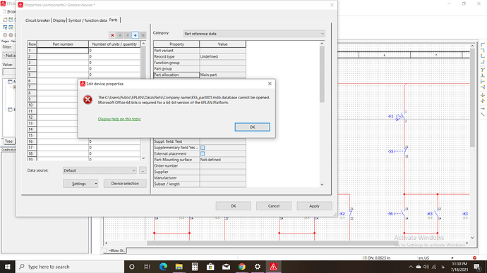Click the OK button beside Cancel in Properties
The height and width of the screenshot is (273, 487).
coord(233,206)
